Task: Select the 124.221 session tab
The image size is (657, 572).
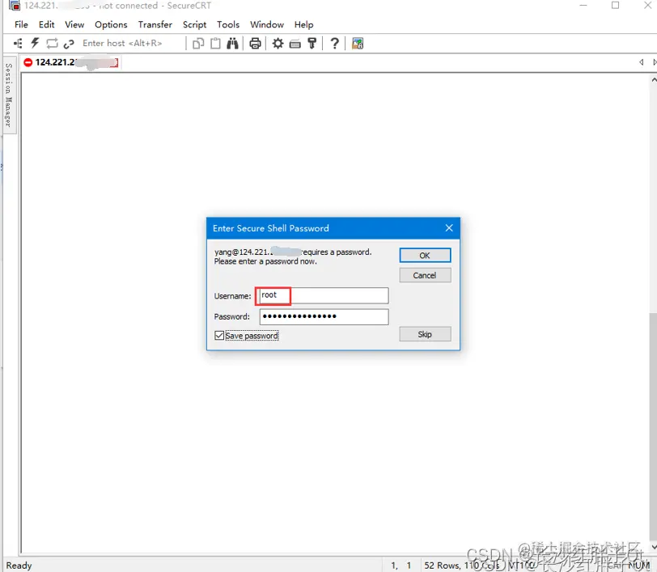Action: point(71,62)
